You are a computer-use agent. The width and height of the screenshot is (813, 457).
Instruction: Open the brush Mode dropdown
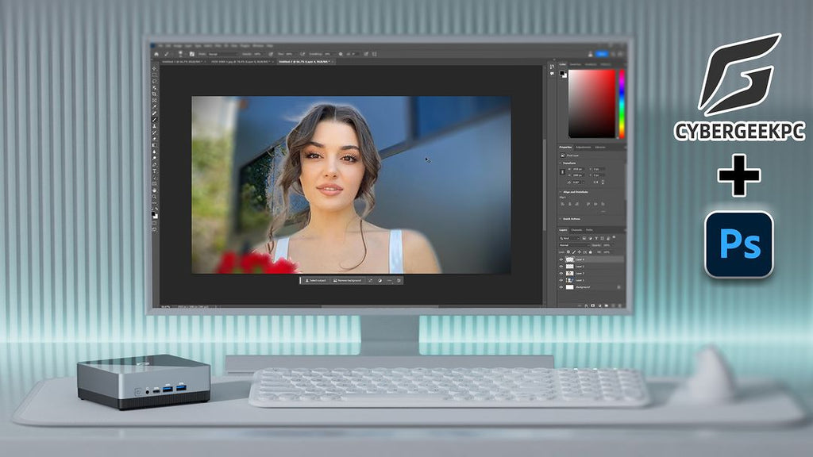coord(223,54)
